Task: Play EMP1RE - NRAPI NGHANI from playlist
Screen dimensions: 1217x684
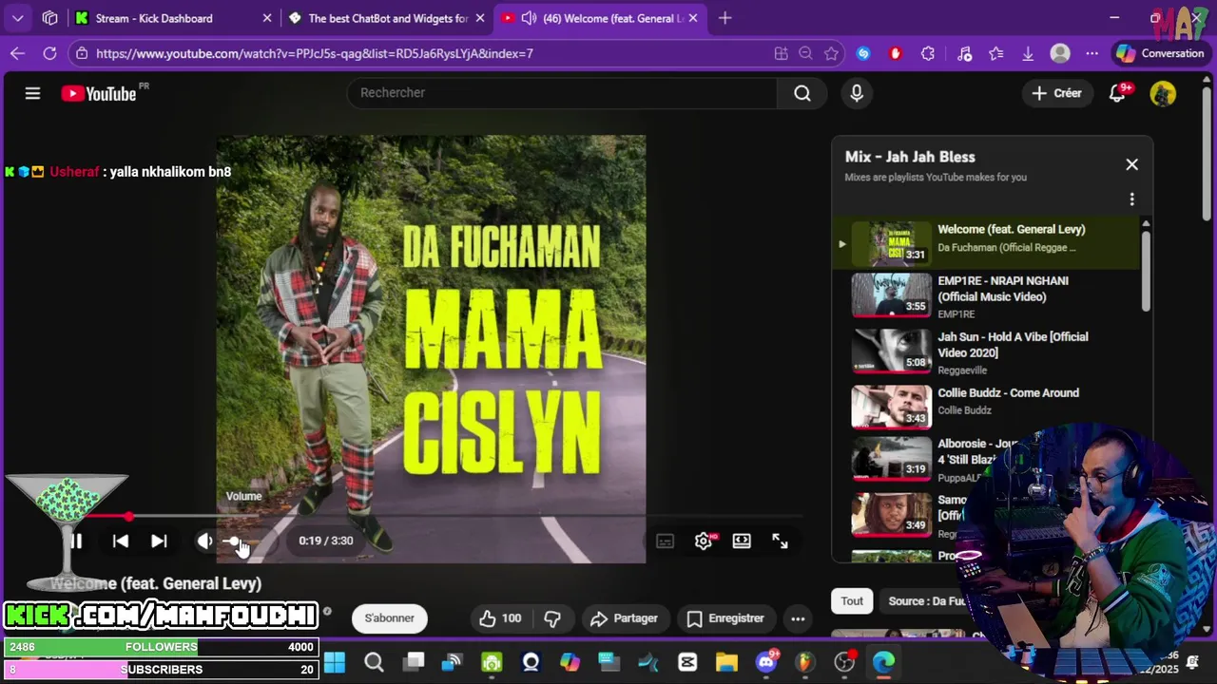Action: tap(985, 296)
